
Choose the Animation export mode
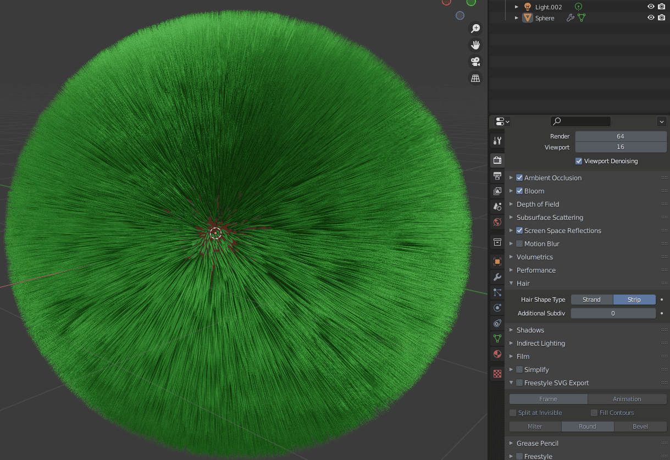point(627,399)
